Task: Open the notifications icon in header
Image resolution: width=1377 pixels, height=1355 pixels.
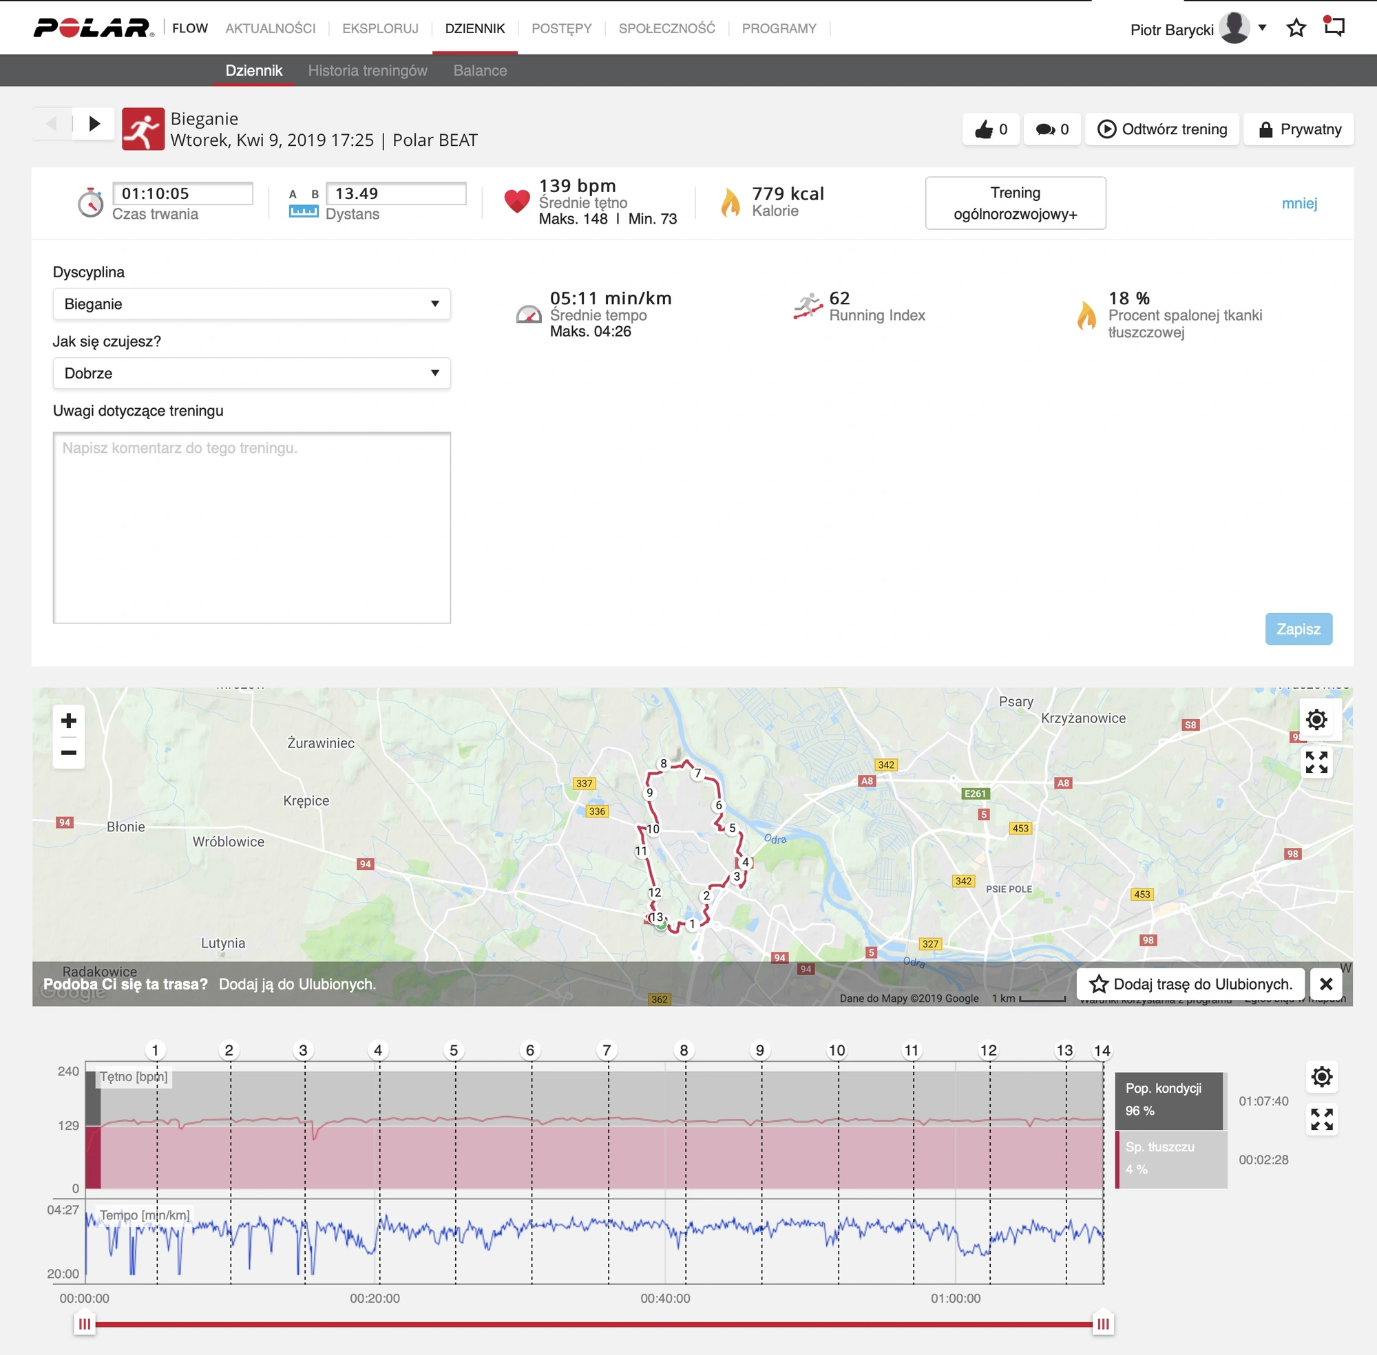Action: [x=1334, y=27]
